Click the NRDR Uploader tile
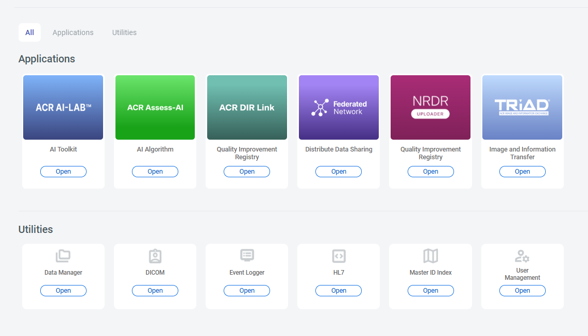 [430, 107]
